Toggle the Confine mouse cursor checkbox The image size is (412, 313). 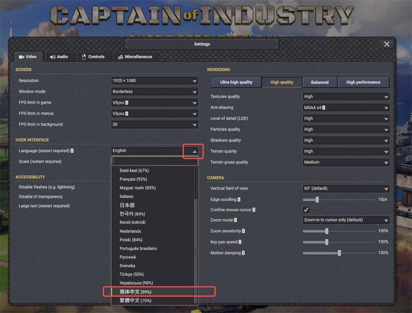(x=306, y=210)
